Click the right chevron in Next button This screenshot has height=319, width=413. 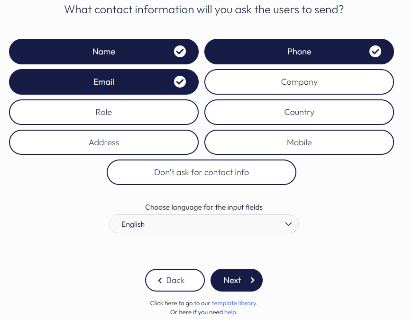click(x=253, y=280)
